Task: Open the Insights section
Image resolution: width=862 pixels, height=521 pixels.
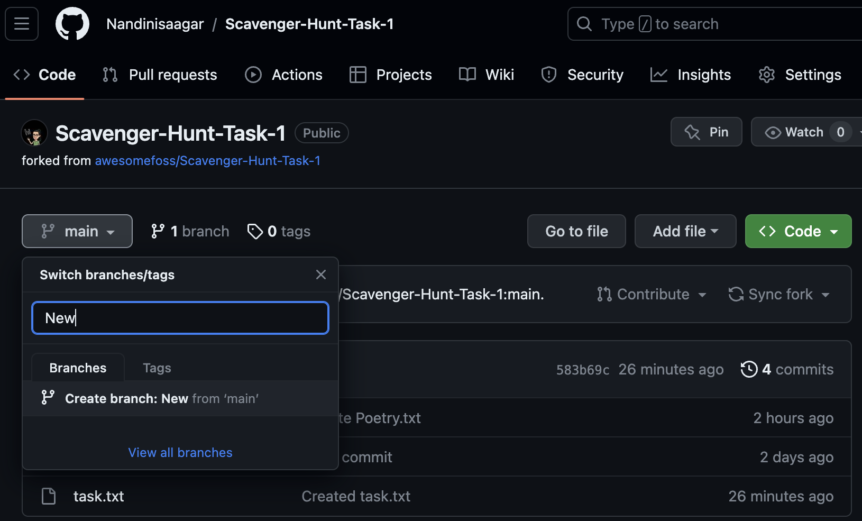Action: 691,75
